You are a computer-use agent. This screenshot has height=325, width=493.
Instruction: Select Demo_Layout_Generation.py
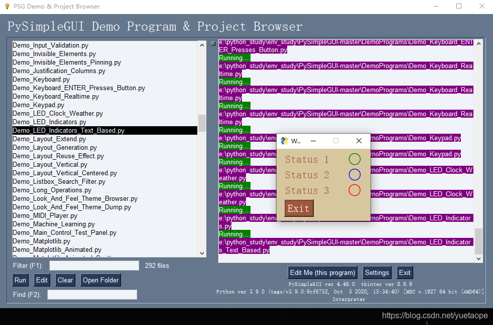pyautogui.click(x=105, y=147)
